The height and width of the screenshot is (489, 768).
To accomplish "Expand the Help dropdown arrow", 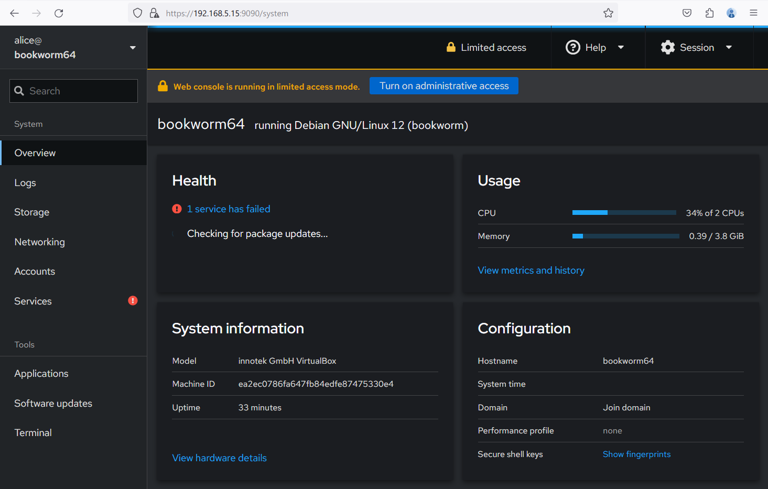I will point(621,47).
